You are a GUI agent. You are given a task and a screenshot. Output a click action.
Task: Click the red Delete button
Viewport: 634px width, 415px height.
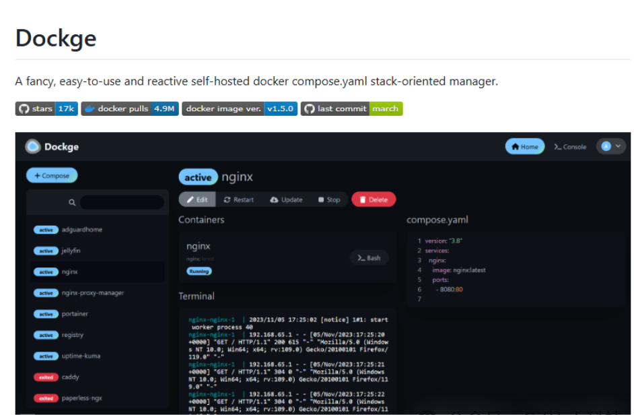coord(374,199)
